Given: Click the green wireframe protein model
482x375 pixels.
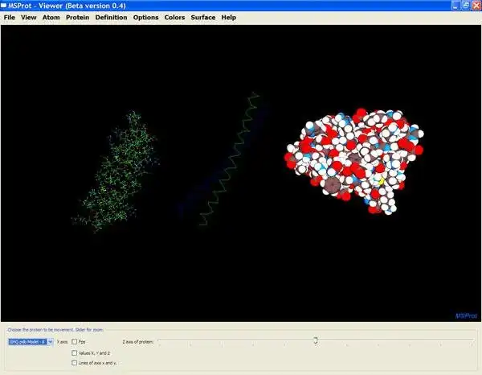Looking at the screenshot, I should 115,171.
